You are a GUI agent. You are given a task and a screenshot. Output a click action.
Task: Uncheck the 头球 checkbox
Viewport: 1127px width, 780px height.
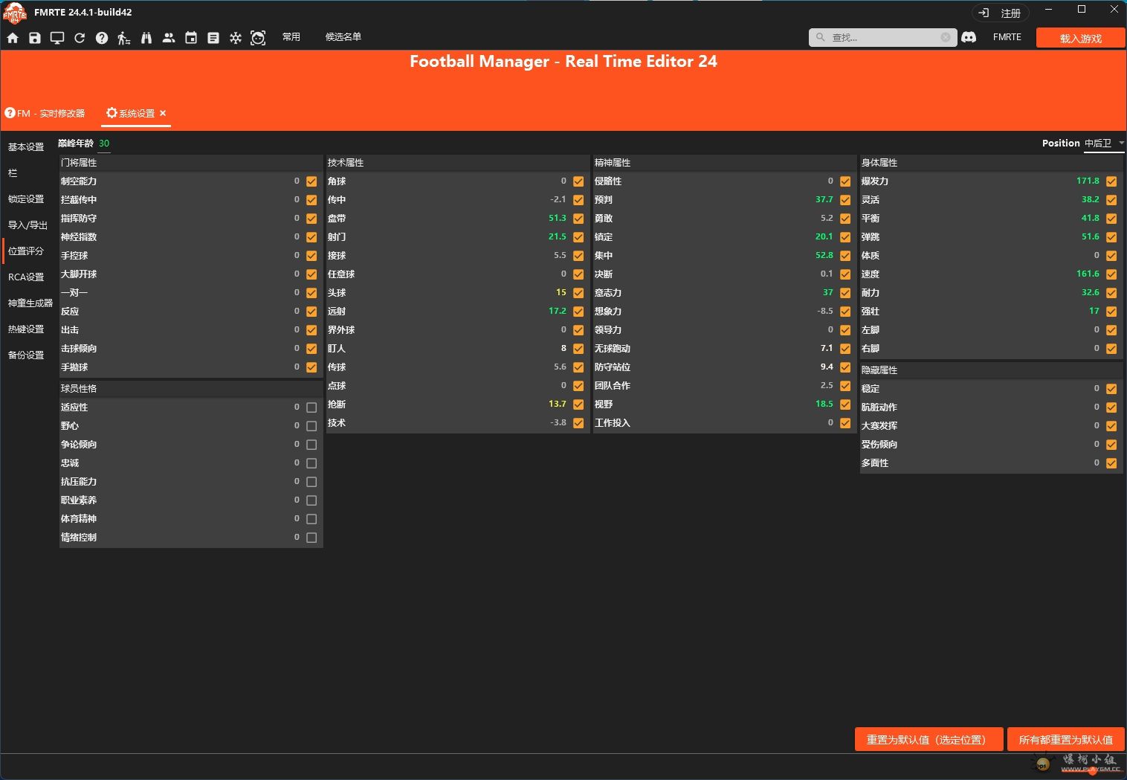pos(578,293)
